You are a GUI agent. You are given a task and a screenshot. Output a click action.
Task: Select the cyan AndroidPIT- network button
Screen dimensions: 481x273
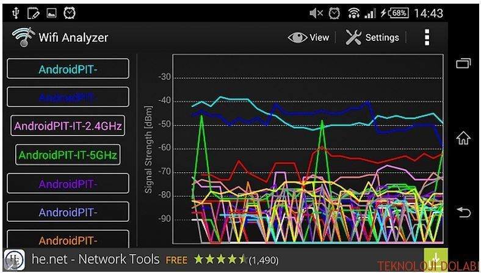coord(68,69)
